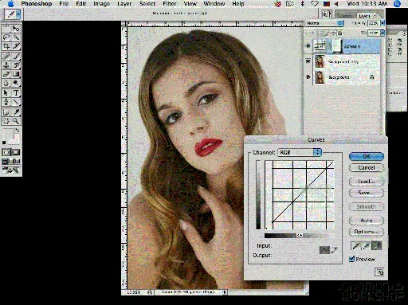The width and height of the screenshot is (408, 305).
Task: Select the Rectangular Marquee tool
Action: [6, 28]
